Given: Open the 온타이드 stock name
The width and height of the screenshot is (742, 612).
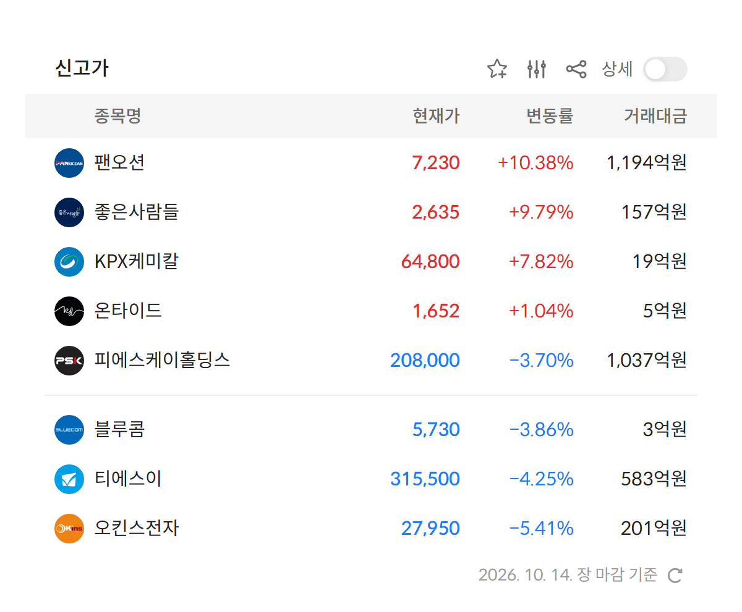Looking at the screenshot, I should point(128,311).
